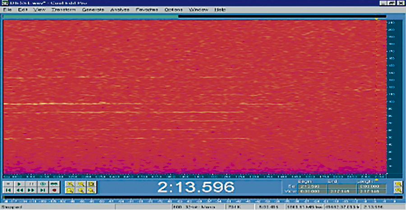Click the Stop transport button
Screen dimensions: 406x210
pos(8,184)
